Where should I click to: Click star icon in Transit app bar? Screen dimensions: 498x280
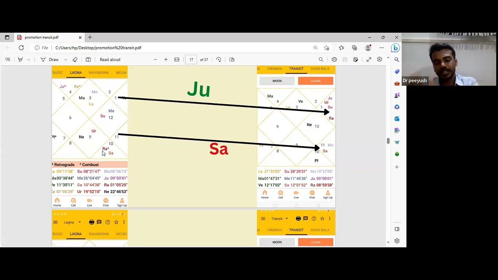[x=322, y=219]
